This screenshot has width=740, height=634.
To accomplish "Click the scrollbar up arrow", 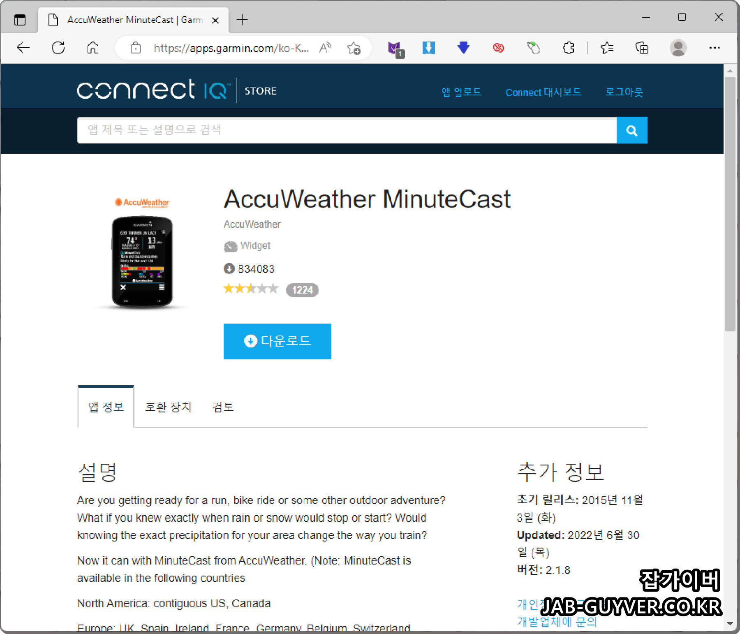I will pyautogui.click(x=730, y=71).
